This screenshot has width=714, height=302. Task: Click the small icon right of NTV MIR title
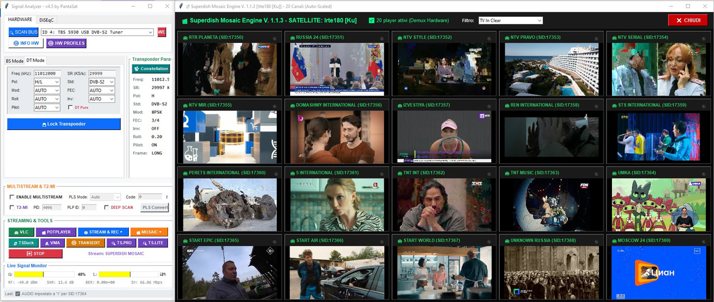pyautogui.click(x=274, y=106)
